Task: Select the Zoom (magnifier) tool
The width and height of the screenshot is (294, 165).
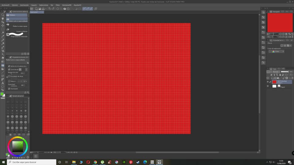Action: pos(3,15)
